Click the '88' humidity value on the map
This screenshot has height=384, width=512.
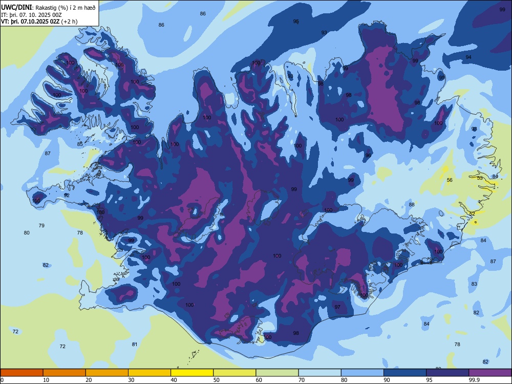tap(412, 204)
